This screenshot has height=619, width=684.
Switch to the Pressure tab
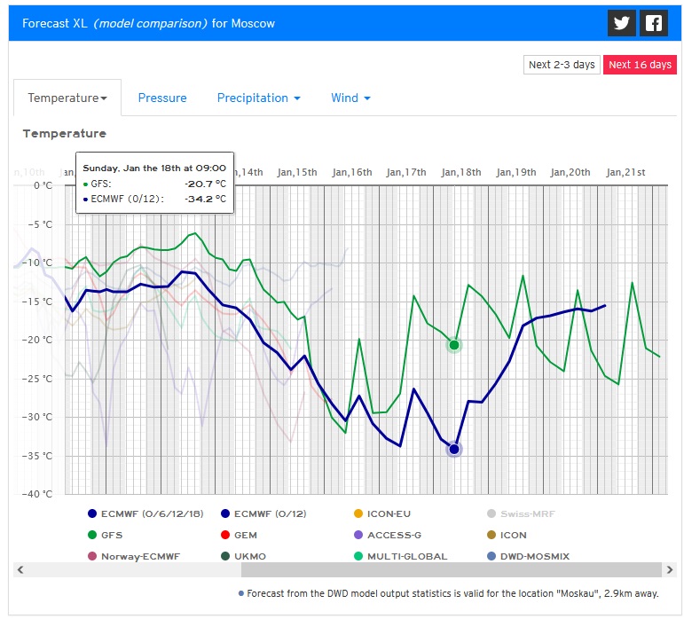[x=162, y=98]
